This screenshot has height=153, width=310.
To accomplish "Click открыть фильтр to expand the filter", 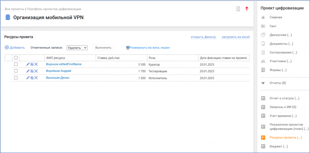I will pos(203,37).
